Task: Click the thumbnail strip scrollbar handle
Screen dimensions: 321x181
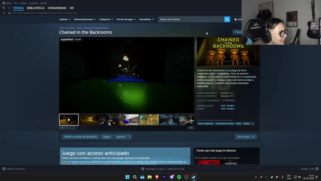Action: (x=71, y=128)
